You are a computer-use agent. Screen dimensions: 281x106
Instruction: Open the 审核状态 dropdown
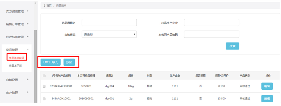[x=109, y=34]
